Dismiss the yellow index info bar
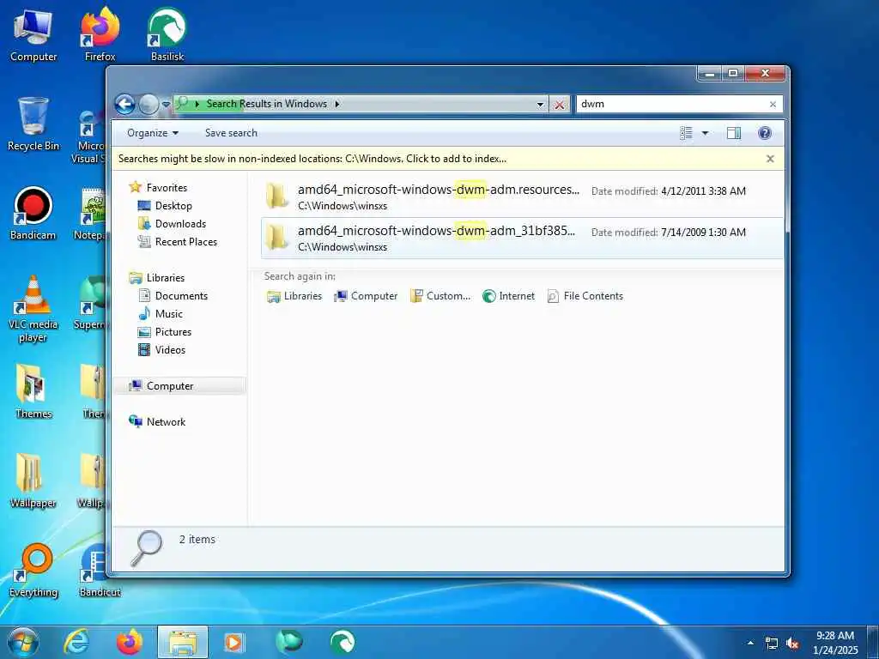The width and height of the screenshot is (879, 659). (x=770, y=159)
